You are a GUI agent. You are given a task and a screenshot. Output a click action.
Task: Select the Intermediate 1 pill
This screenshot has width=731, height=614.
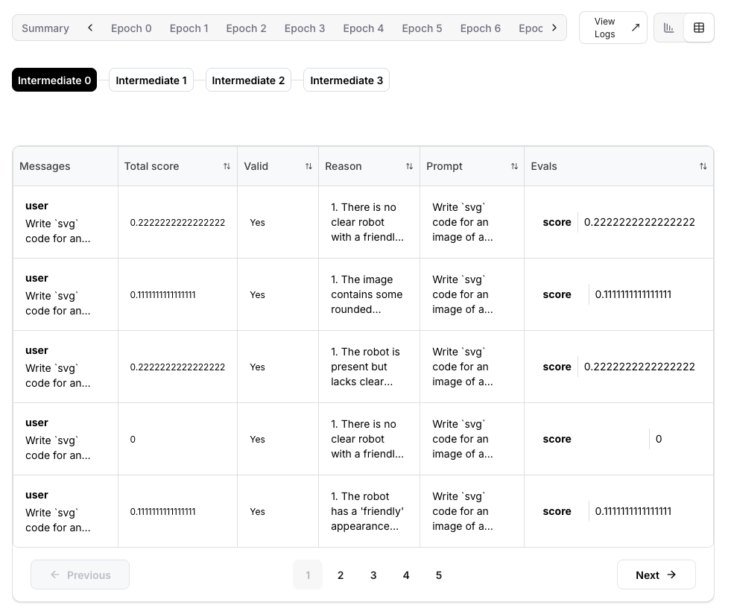(x=151, y=80)
